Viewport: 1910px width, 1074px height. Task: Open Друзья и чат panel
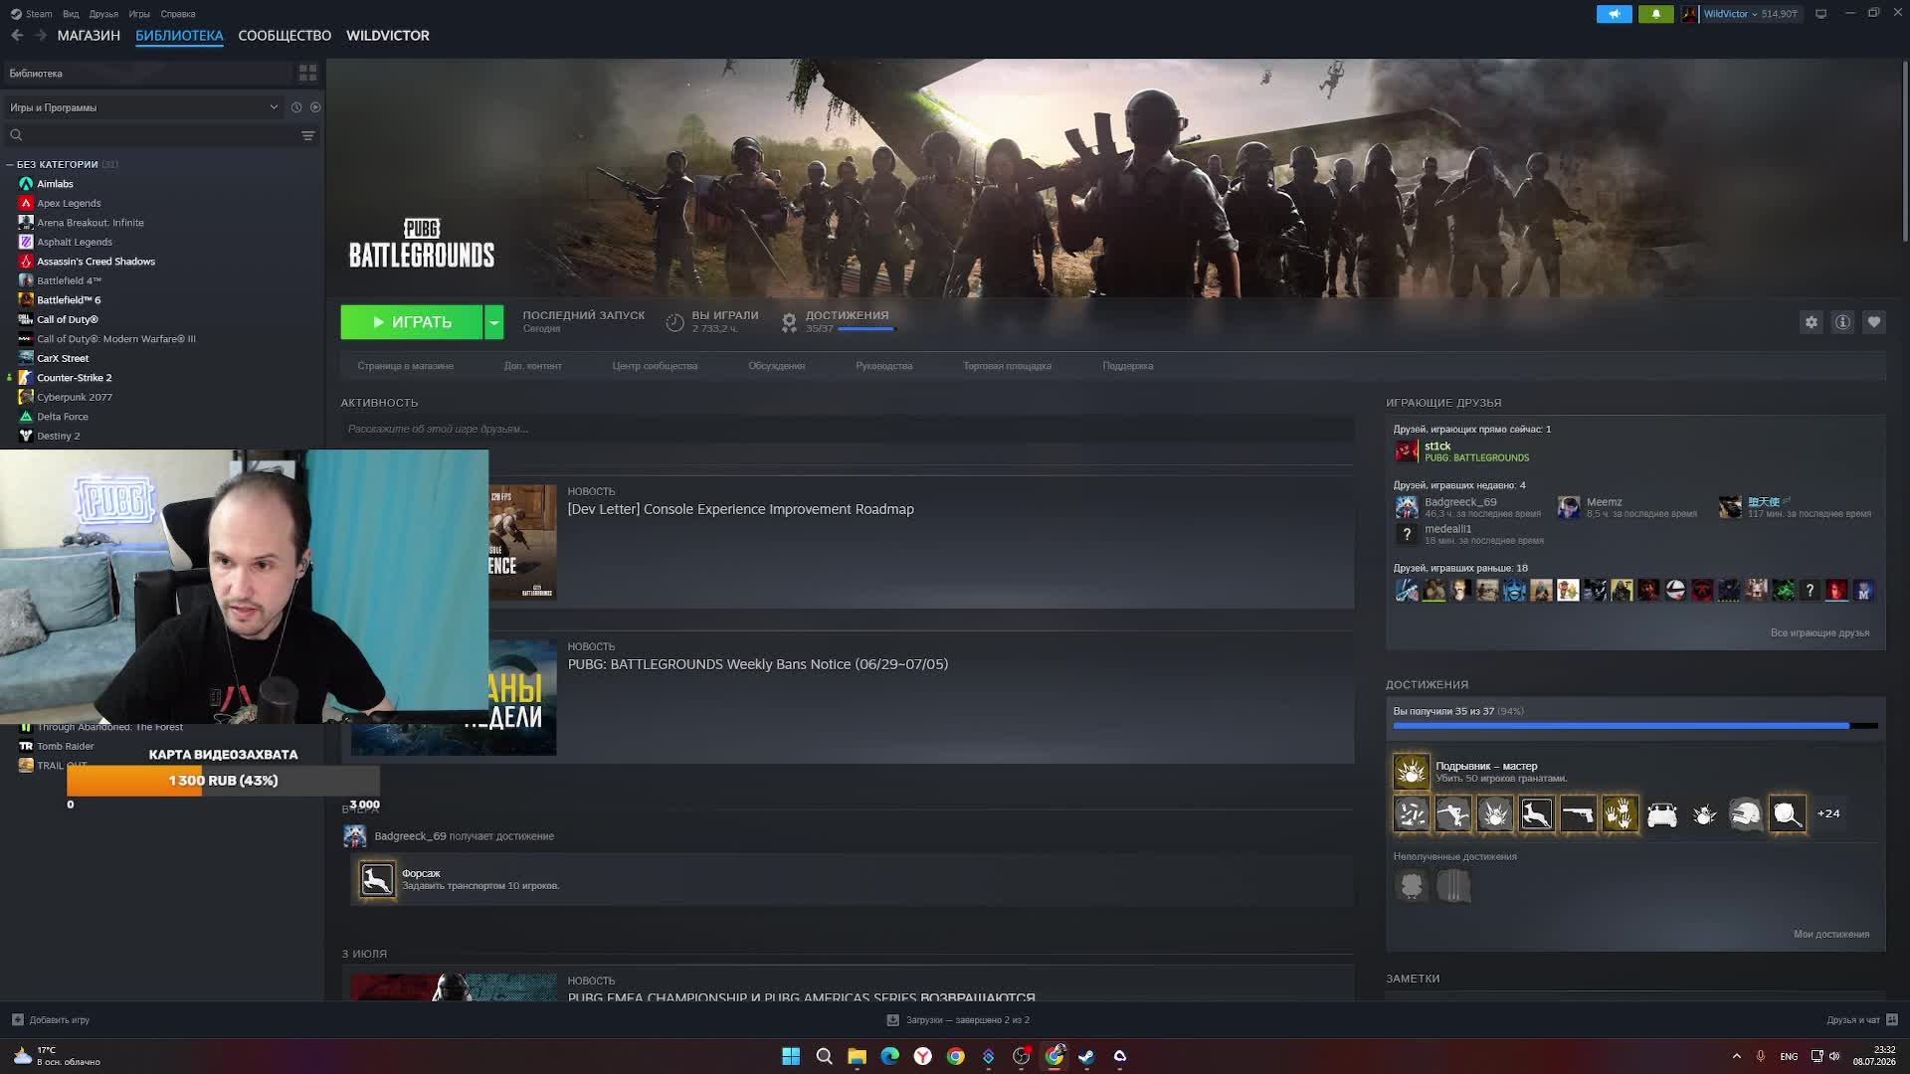1861,1019
